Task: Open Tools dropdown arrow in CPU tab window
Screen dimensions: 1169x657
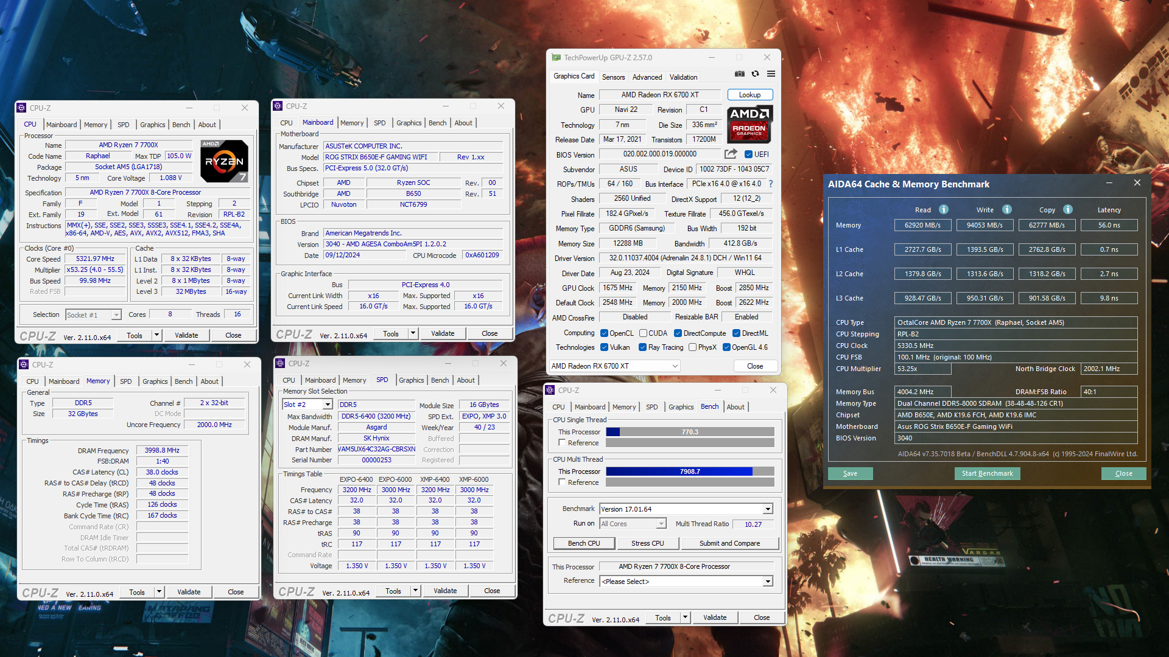Action: [156, 335]
